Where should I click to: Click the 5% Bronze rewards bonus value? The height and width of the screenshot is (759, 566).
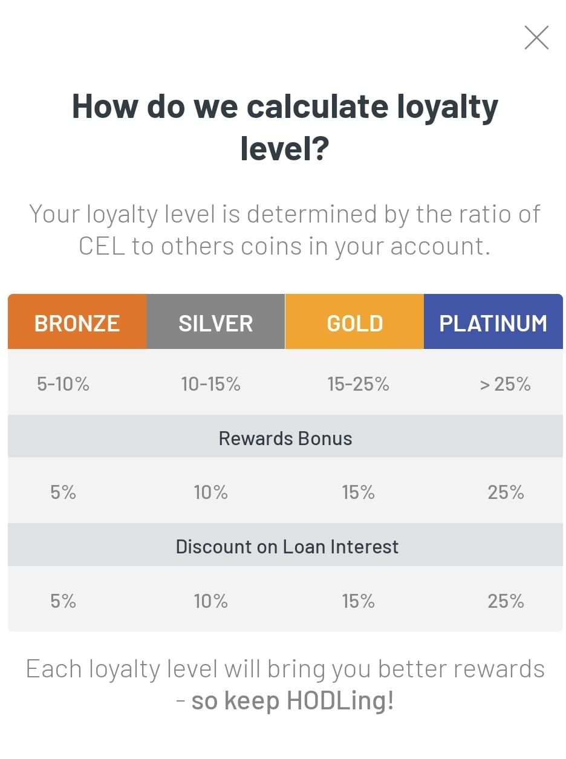click(x=63, y=492)
